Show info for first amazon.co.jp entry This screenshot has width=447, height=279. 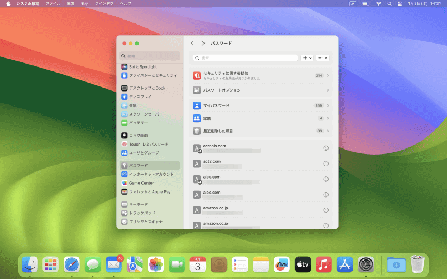pyautogui.click(x=326, y=210)
